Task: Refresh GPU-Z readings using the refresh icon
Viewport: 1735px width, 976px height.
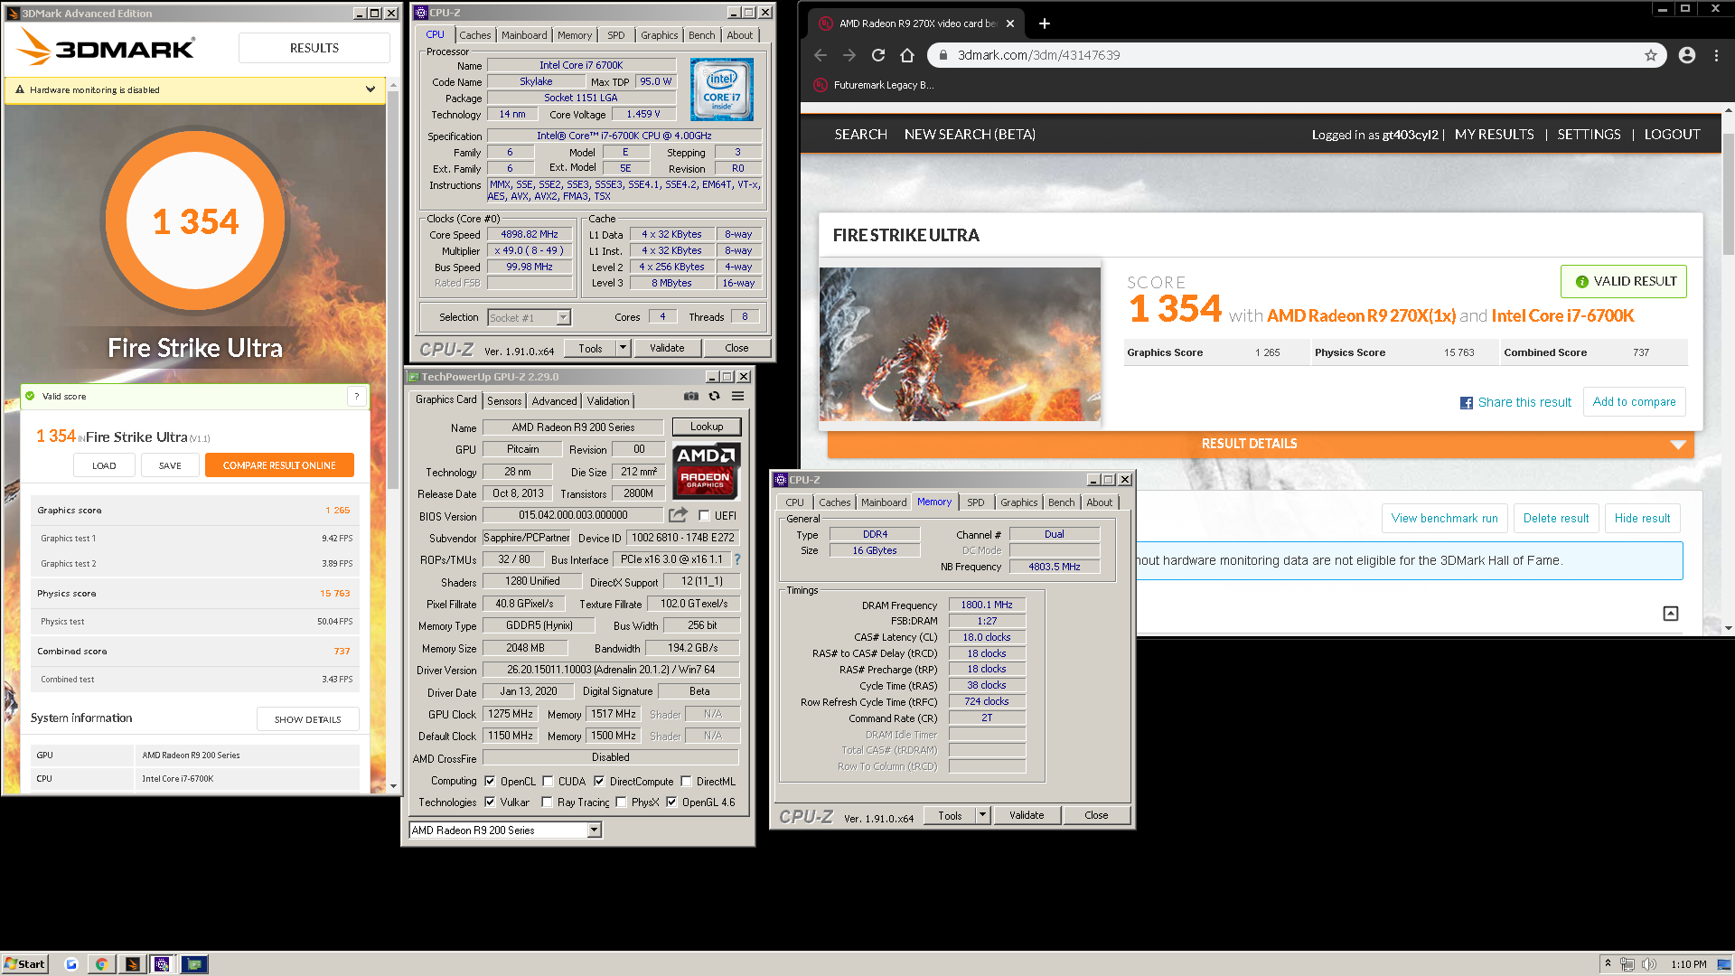Action: tap(714, 396)
